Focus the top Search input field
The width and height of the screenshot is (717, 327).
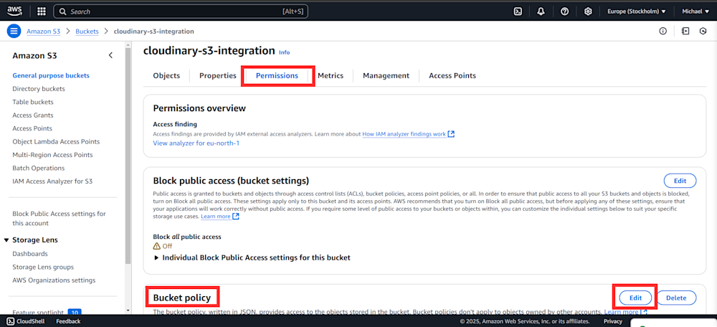coord(181,11)
